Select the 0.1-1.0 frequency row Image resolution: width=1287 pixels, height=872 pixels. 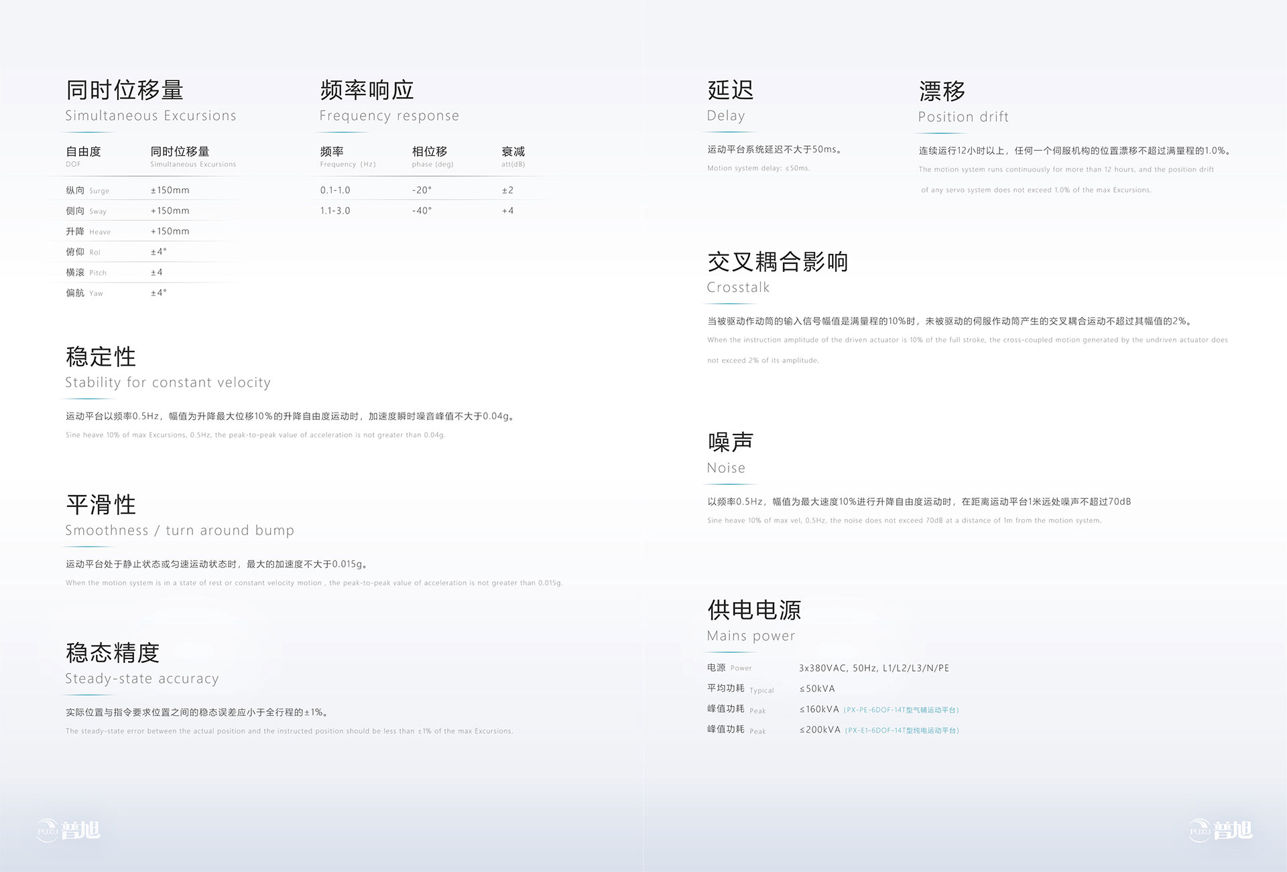[x=335, y=190]
